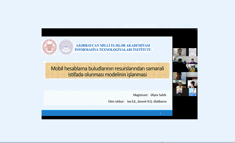Screen dimensions: 235x143
Task: Click the red Academy of Sciences seal
Action: pos(50,47)
